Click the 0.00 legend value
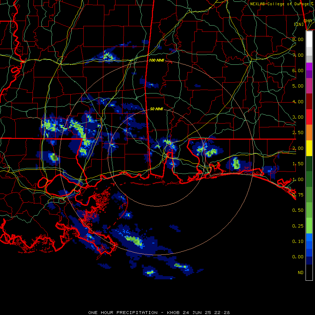Screen dimensions: 315x315 (x=298, y=257)
